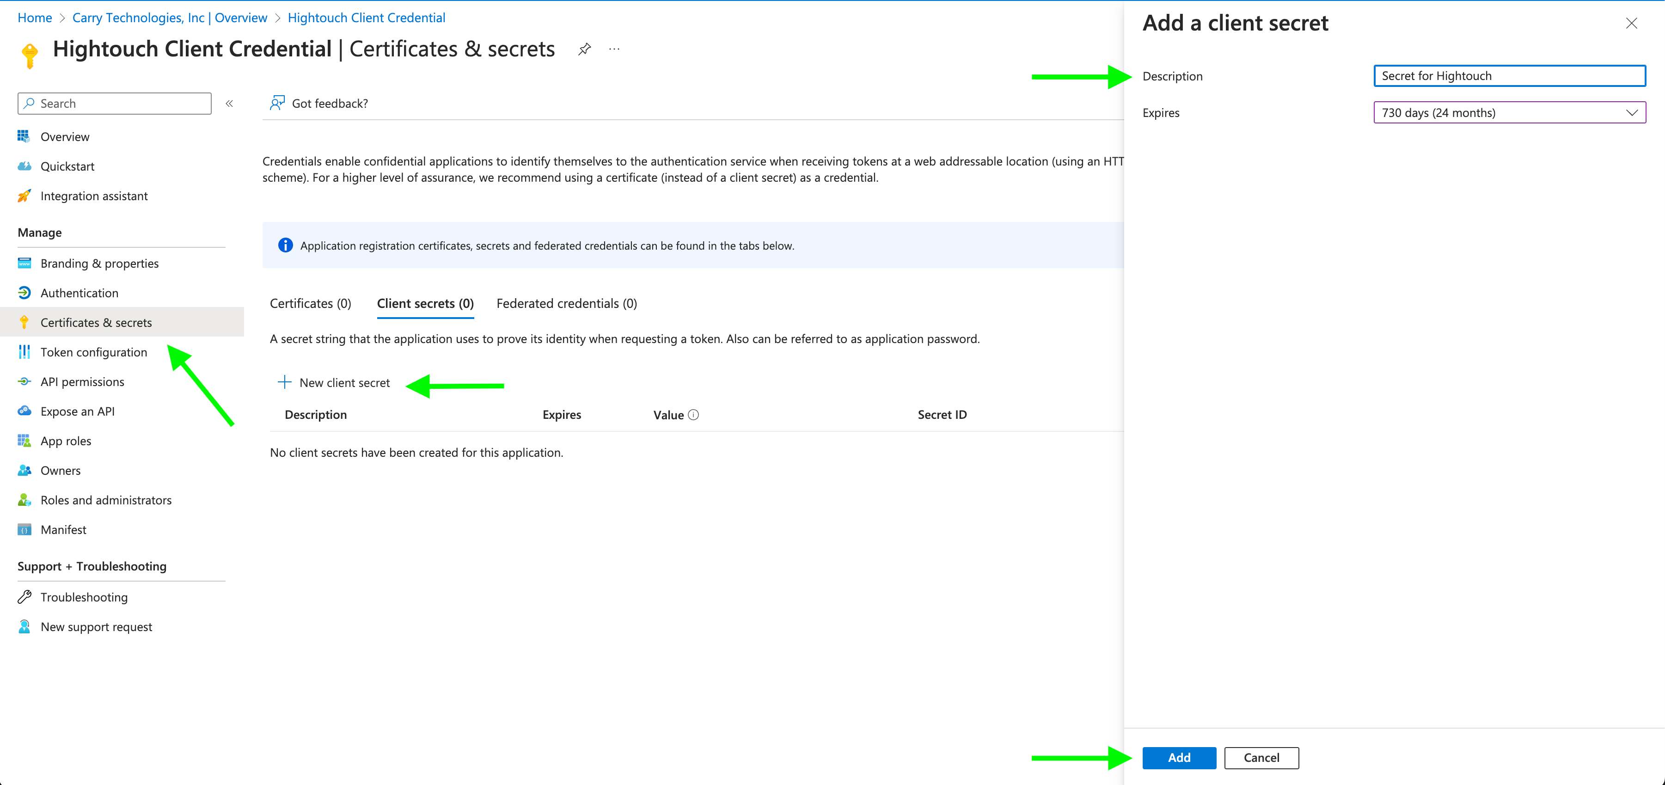This screenshot has width=1665, height=785.
Task: Collapse the left navigation sidebar
Action: click(229, 104)
